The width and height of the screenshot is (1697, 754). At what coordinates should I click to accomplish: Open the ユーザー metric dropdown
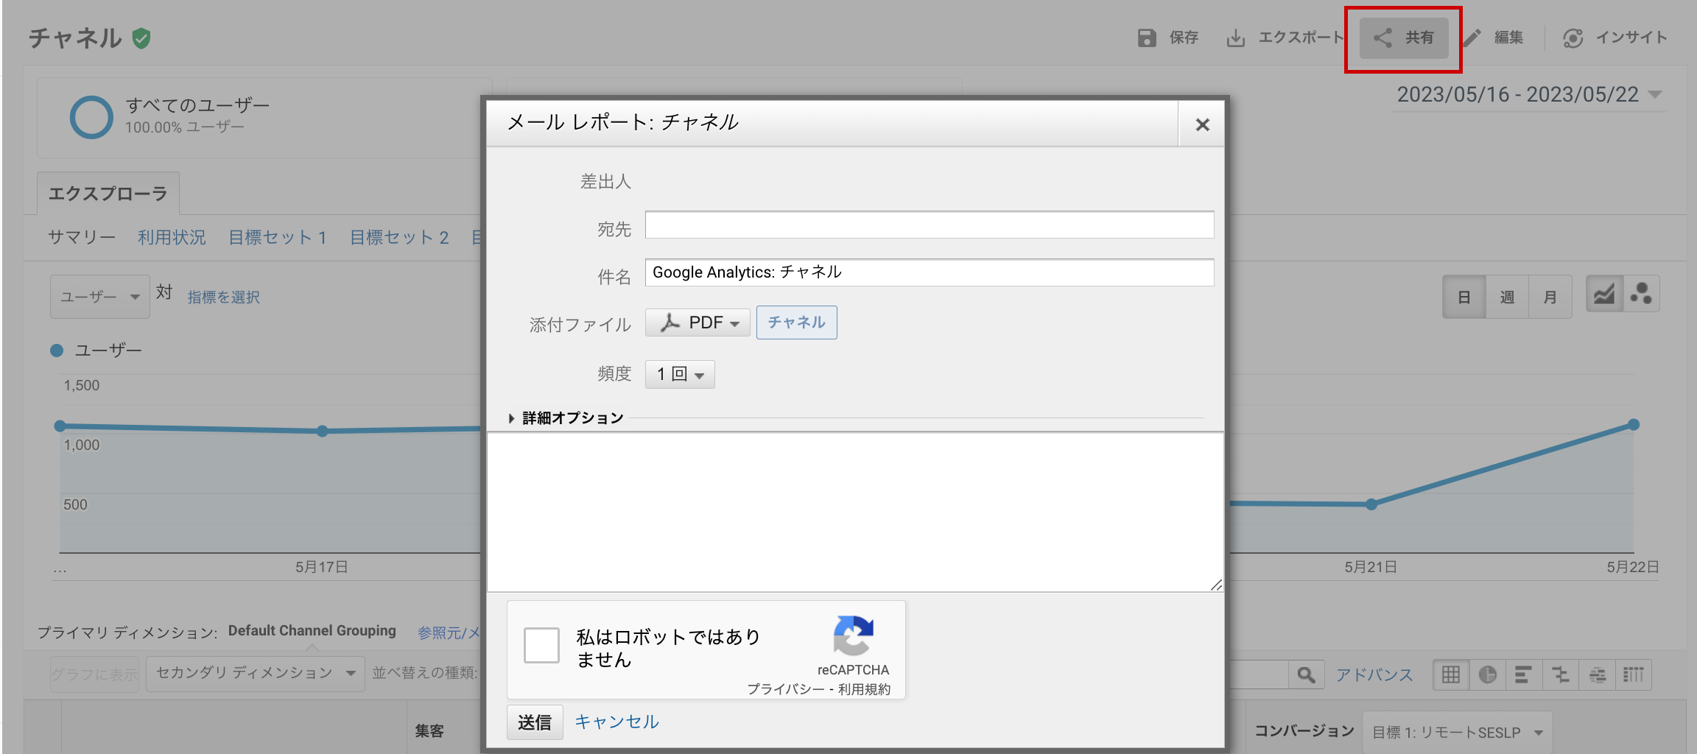pos(100,297)
